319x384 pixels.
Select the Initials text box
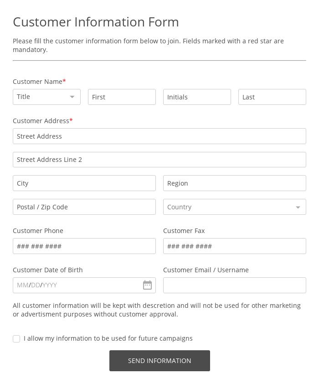[x=197, y=97]
